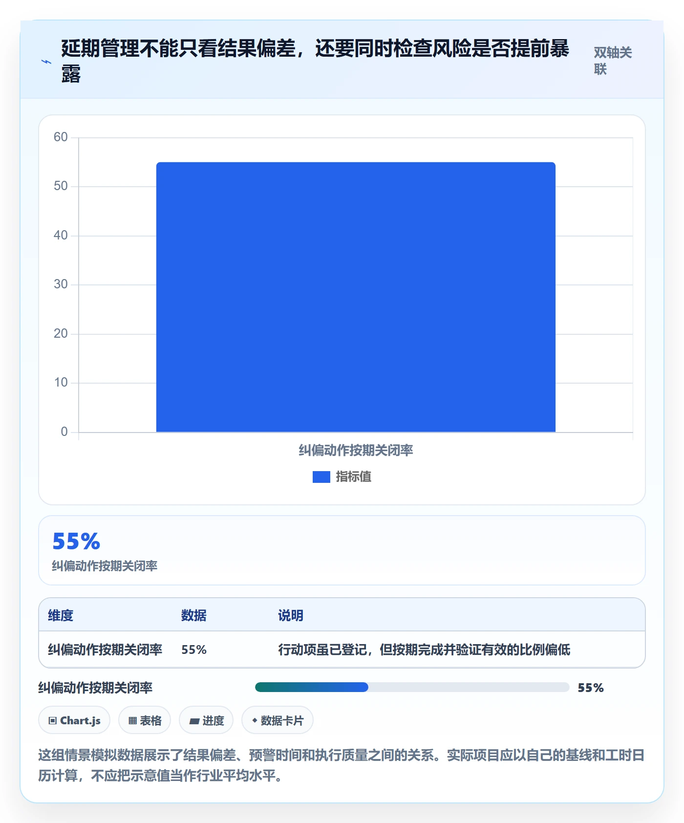The image size is (684, 823).
Task: Click the 55% label beside progress bar
Action: tap(591, 688)
